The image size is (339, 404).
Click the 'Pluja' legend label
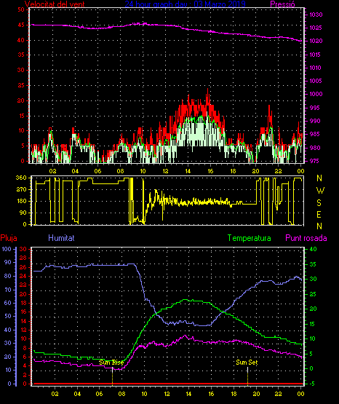(x=9, y=238)
